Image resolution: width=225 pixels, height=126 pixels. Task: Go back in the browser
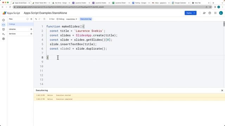[2, 7]
